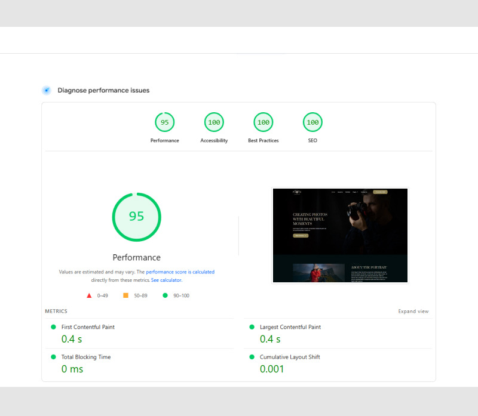Click the green dot beside Largest Contentful Paint
Image resolution: width=478 pixels, height=416 pixels.
tap(252, 327)
